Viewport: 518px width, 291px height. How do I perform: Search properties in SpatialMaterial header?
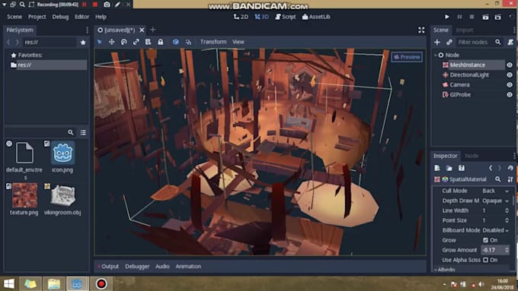point(498,179)
